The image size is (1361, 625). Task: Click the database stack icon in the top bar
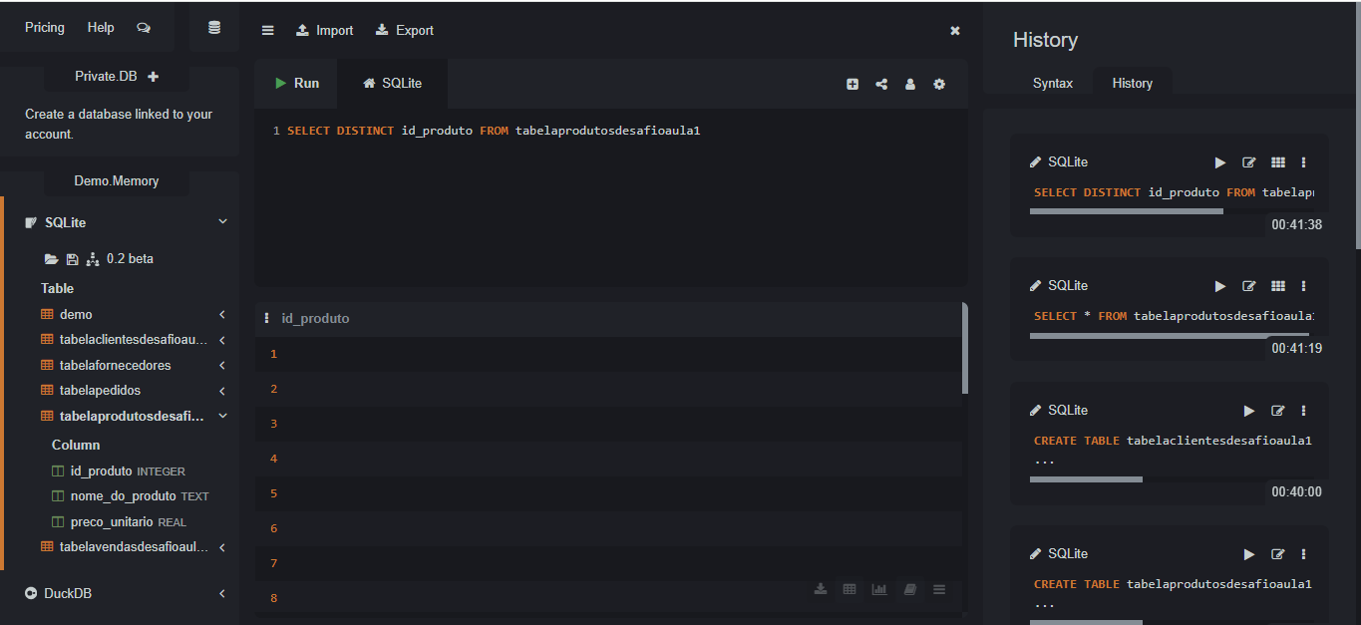click(x=214, y=28)
